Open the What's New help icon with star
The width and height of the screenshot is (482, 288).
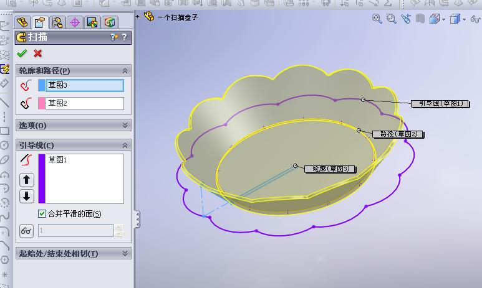[114, 37]
